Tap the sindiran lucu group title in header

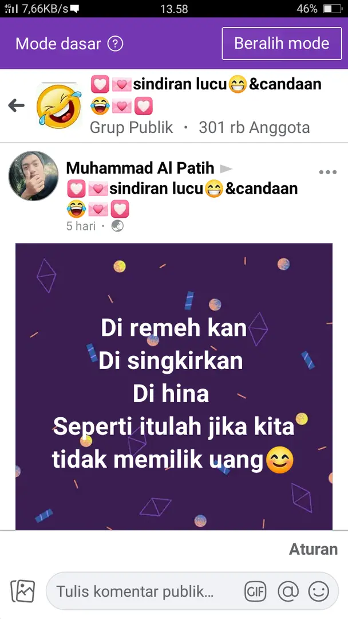(205, 95)
